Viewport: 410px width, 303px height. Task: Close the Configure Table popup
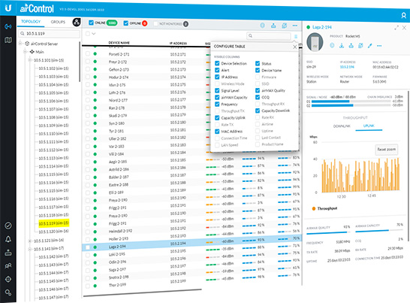(294, 47)
